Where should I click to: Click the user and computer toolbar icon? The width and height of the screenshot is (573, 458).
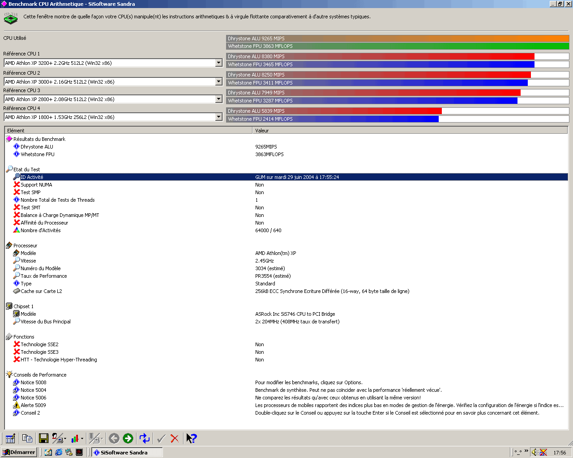pos(57,438)
